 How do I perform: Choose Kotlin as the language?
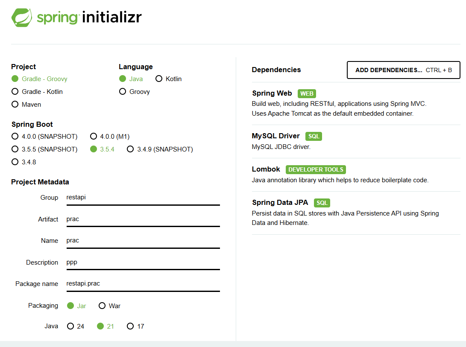pos(169,79)
